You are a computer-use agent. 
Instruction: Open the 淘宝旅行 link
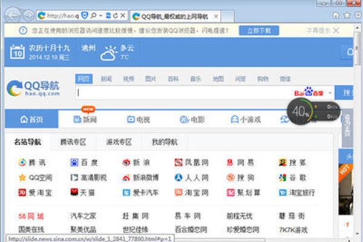(302, 192)
